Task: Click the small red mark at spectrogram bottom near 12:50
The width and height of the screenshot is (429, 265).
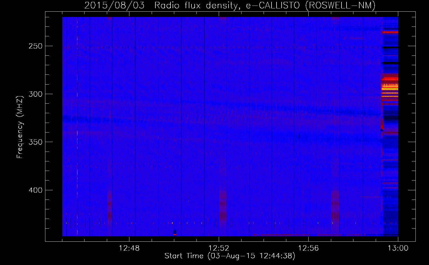Action: (175, 235)
